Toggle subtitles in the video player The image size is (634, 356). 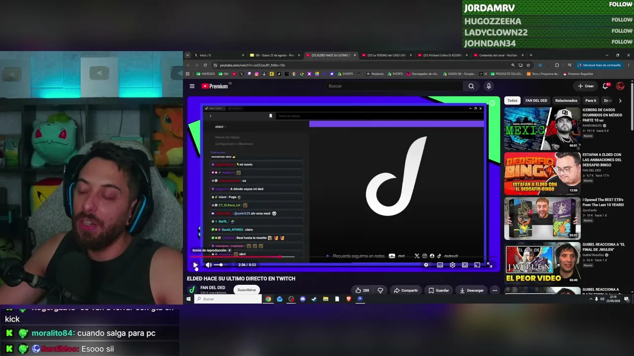point(440,265)
